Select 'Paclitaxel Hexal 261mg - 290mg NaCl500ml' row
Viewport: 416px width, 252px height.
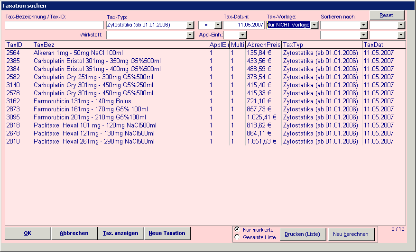(x=205, y=141)
